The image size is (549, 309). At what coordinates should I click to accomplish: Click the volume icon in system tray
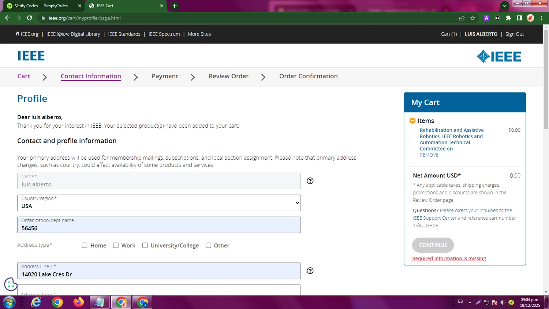(x=503, y=302)
